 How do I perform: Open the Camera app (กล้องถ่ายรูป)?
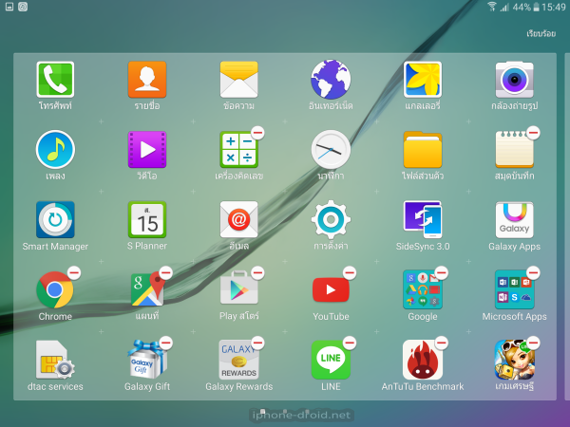pos(514,80)
